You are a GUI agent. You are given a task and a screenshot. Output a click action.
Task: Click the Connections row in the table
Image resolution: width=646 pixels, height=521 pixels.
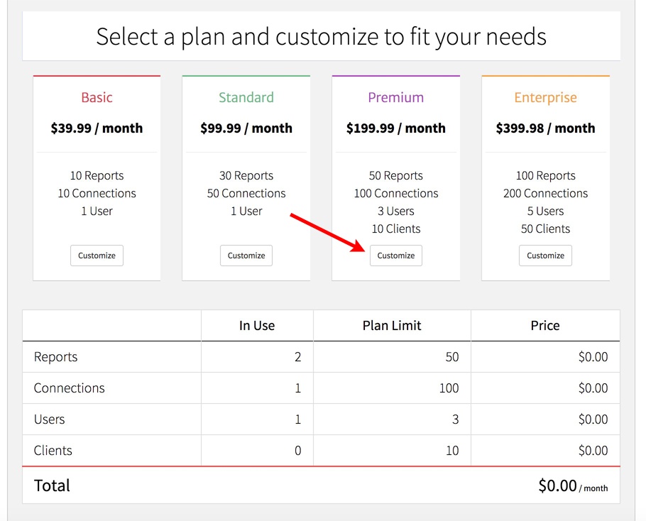[69, 388]
